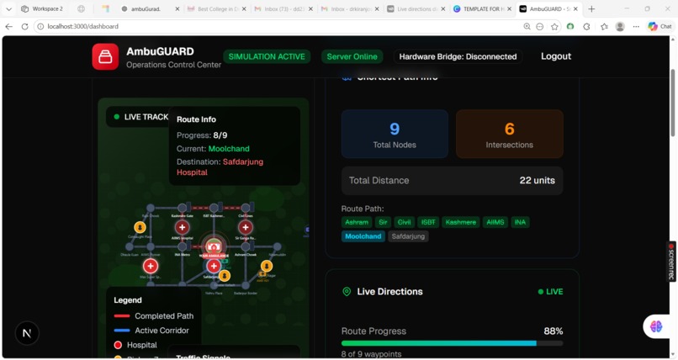Click the Moolchand highlighted route chip

point(363,236)
